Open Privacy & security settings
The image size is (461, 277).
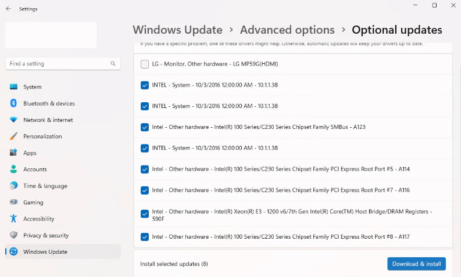click(46, 235)
